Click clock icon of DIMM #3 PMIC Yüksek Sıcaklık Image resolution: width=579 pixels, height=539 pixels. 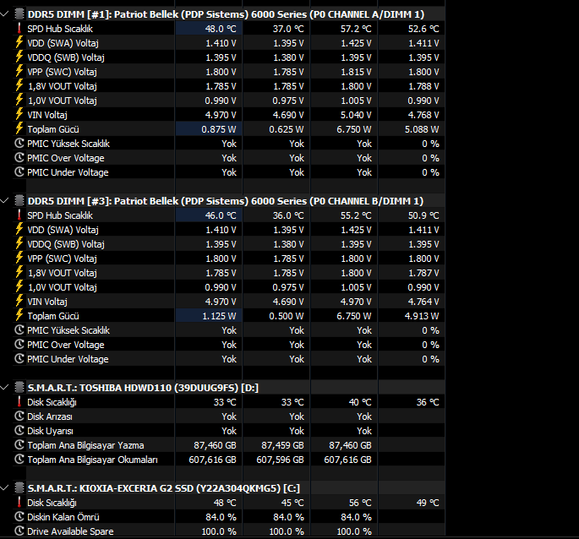(x=19, y=330)
